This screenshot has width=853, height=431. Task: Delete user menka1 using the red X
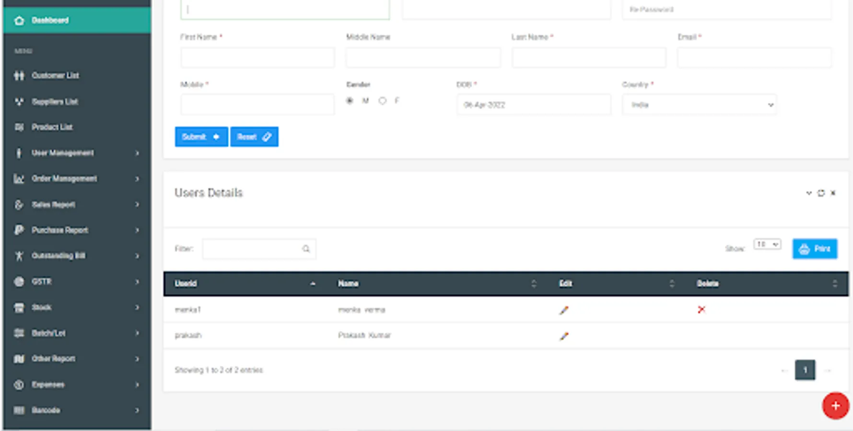tap(701, 310)
